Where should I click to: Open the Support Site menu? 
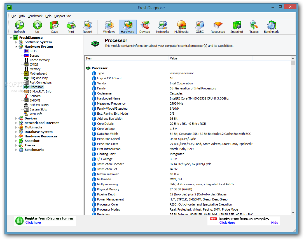[x=62, y=16]
